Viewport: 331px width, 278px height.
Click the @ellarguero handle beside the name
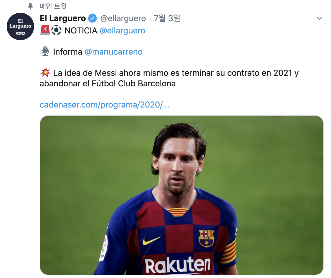(x=123, y=19)
